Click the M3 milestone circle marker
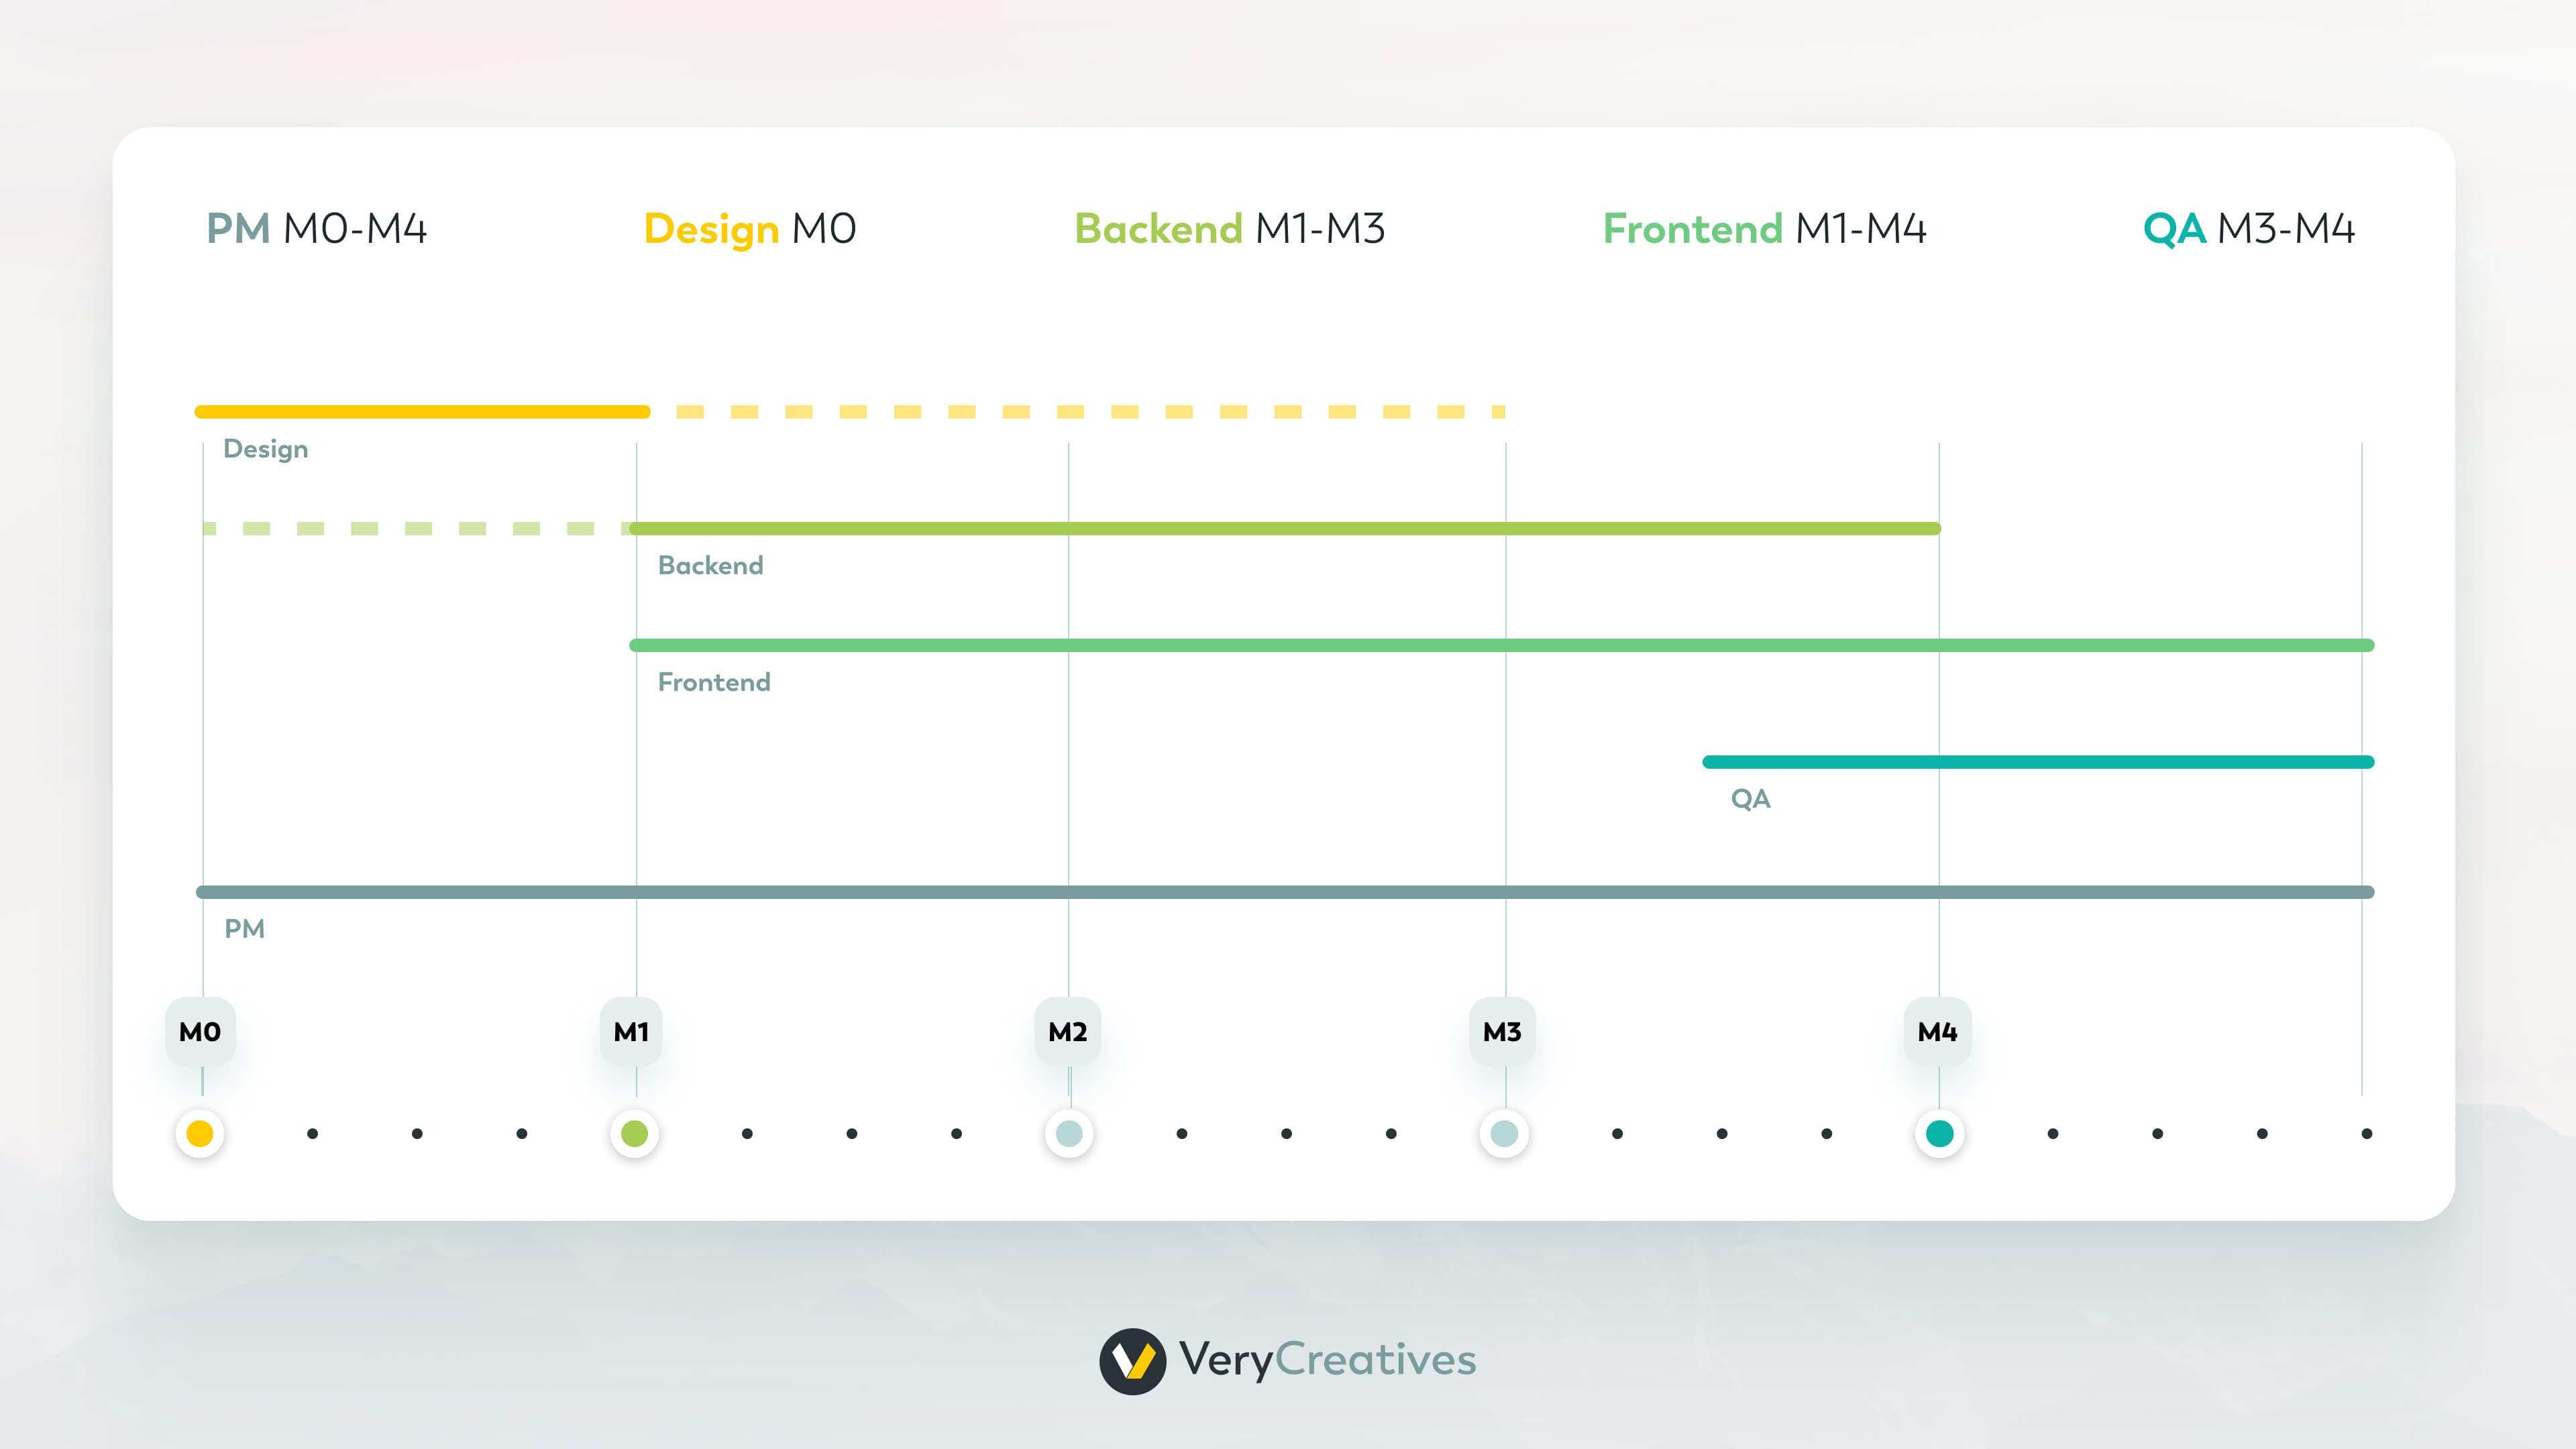Image resolution: width=2576 pixels, height=1449 pixels. 1504,1133
